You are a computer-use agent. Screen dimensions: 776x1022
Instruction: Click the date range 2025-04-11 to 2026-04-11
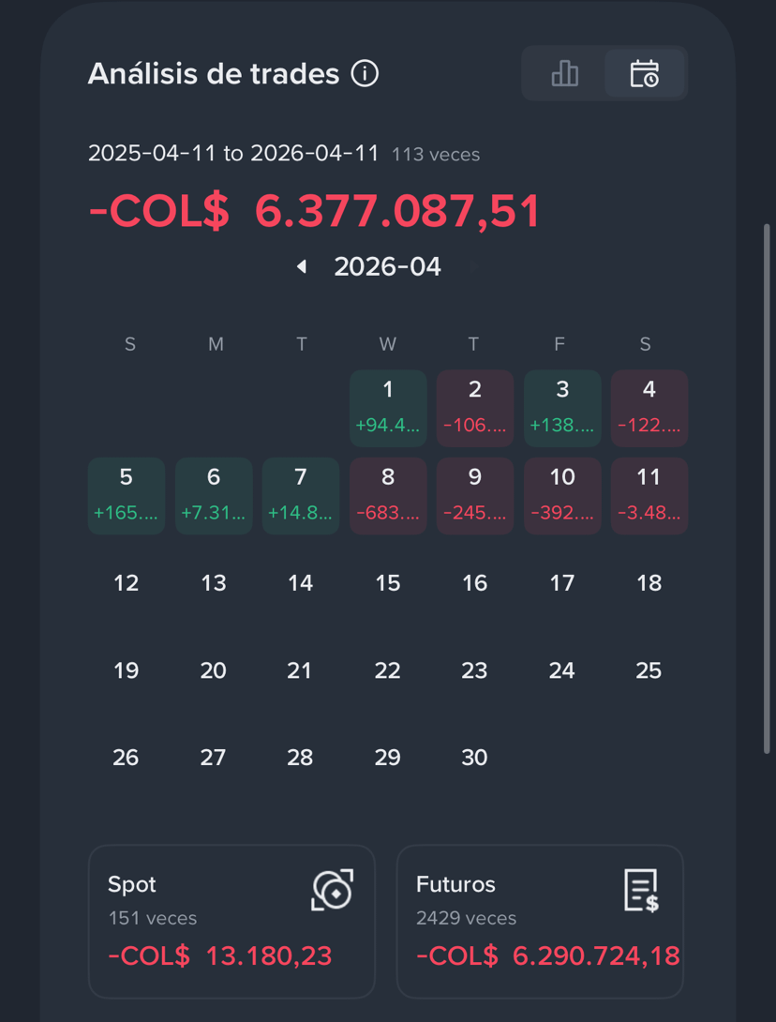[233, 153]
